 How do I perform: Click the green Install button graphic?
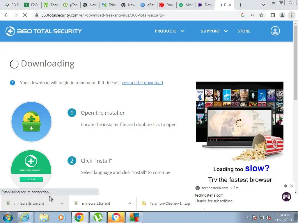click(31, 179)
